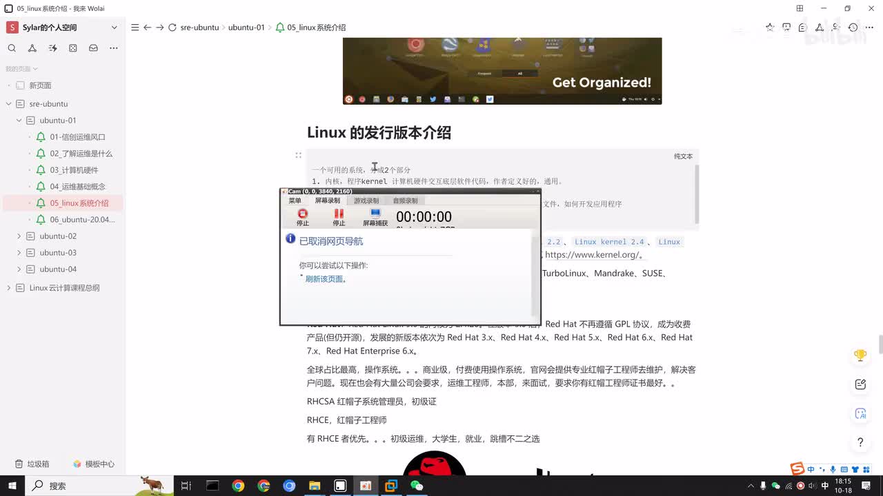Expand the Sylar的个人空间 workspace dropdown
Viewport: 883px width, 496px height.
(x=115, y=28)
